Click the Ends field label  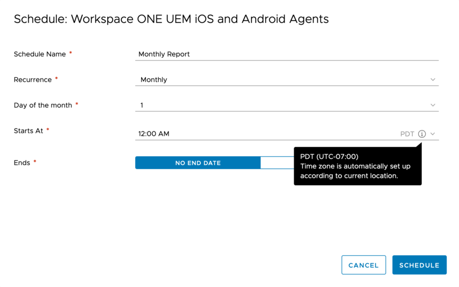pyautogui.click(x=22, y=163)
